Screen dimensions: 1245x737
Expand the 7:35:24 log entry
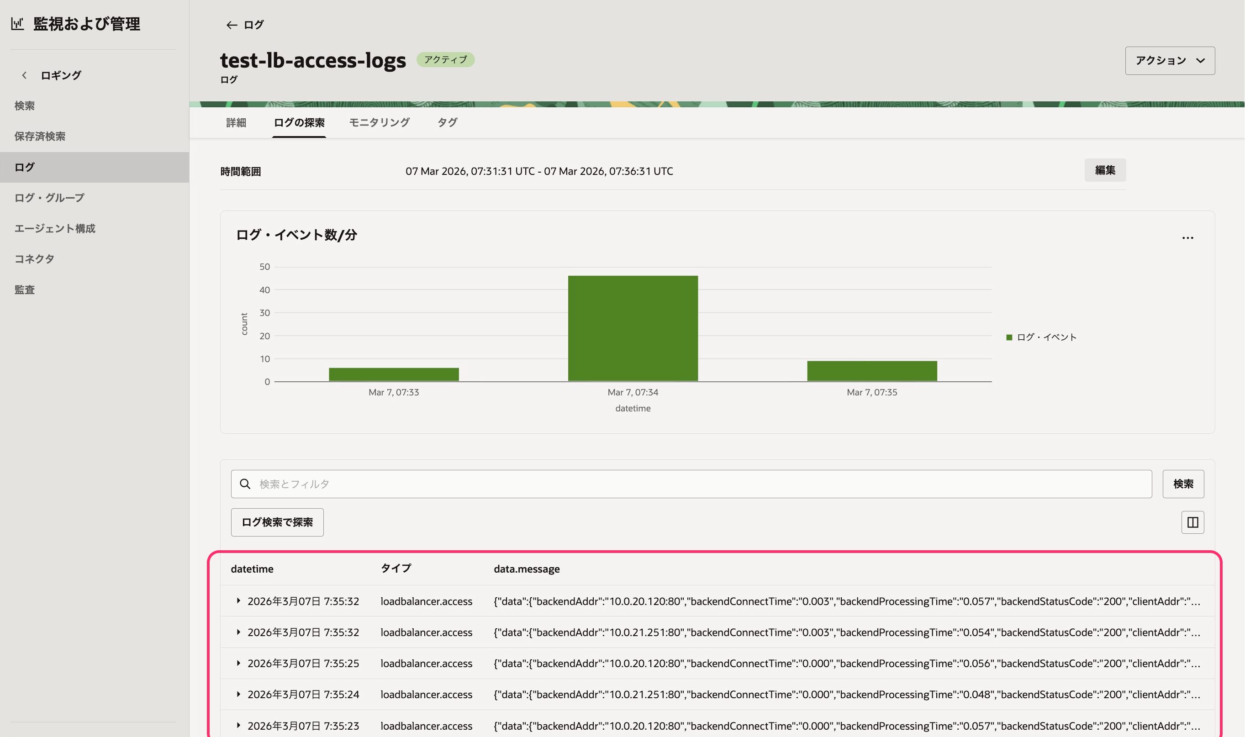pos(238,694)
